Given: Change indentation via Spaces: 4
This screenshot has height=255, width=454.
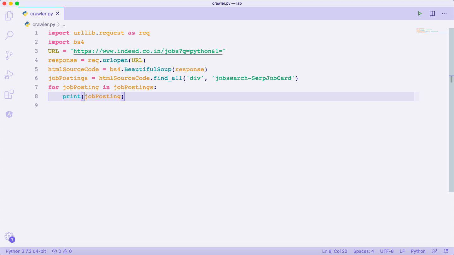Looking at the screenshot, I should [364, 251].
